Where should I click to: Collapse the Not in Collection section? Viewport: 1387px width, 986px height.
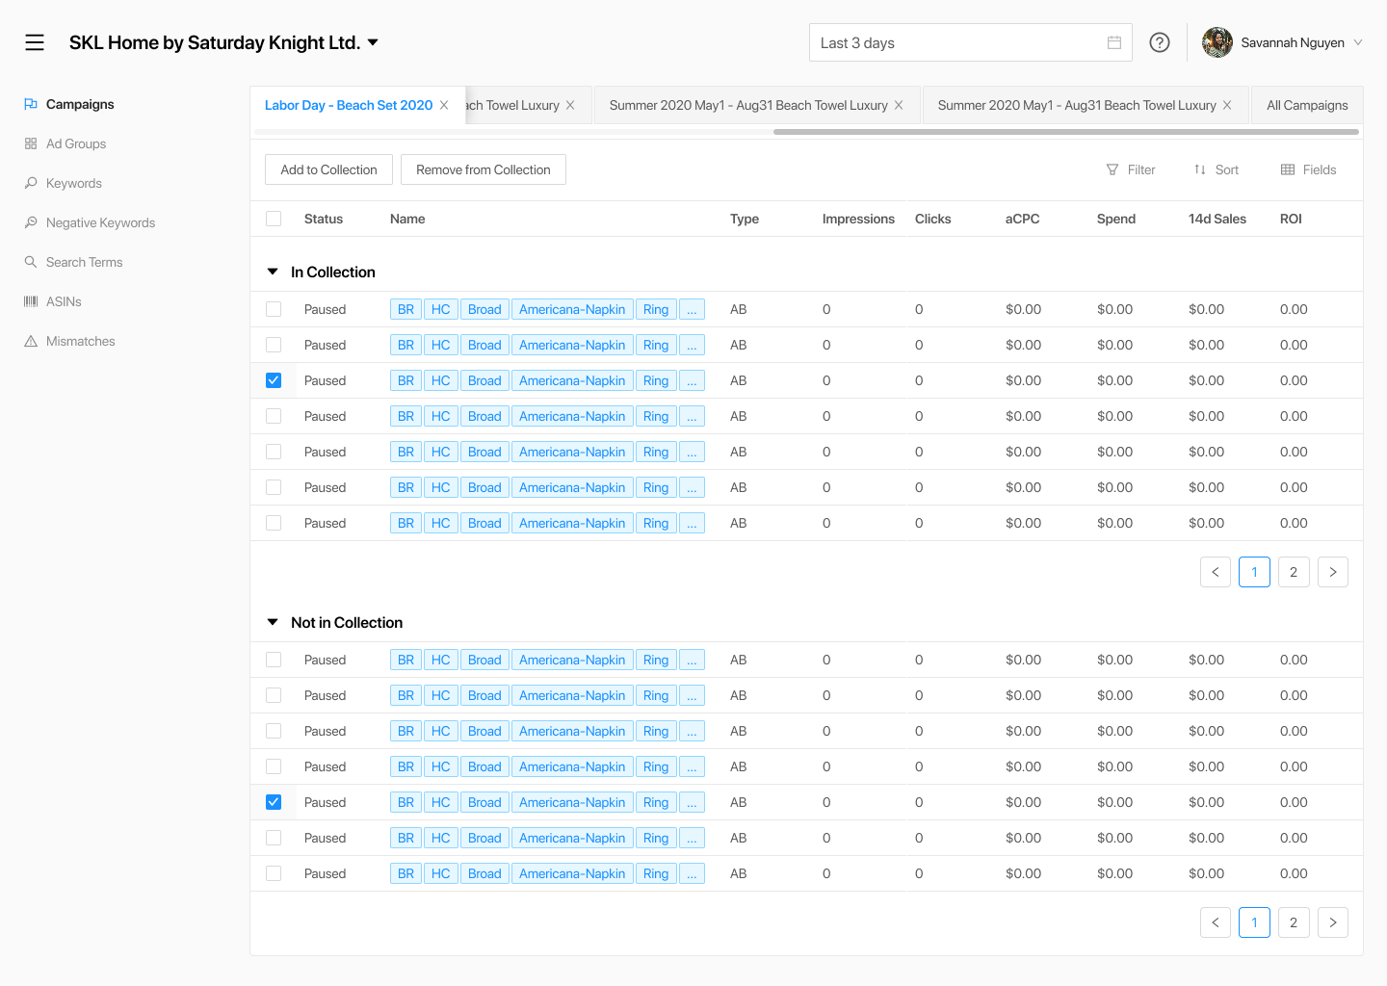pos(273,623)
